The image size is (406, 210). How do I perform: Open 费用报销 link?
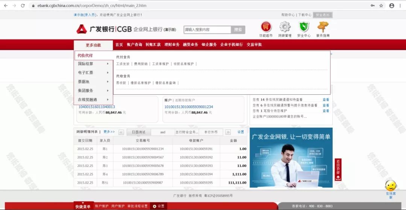click(141, 64)
